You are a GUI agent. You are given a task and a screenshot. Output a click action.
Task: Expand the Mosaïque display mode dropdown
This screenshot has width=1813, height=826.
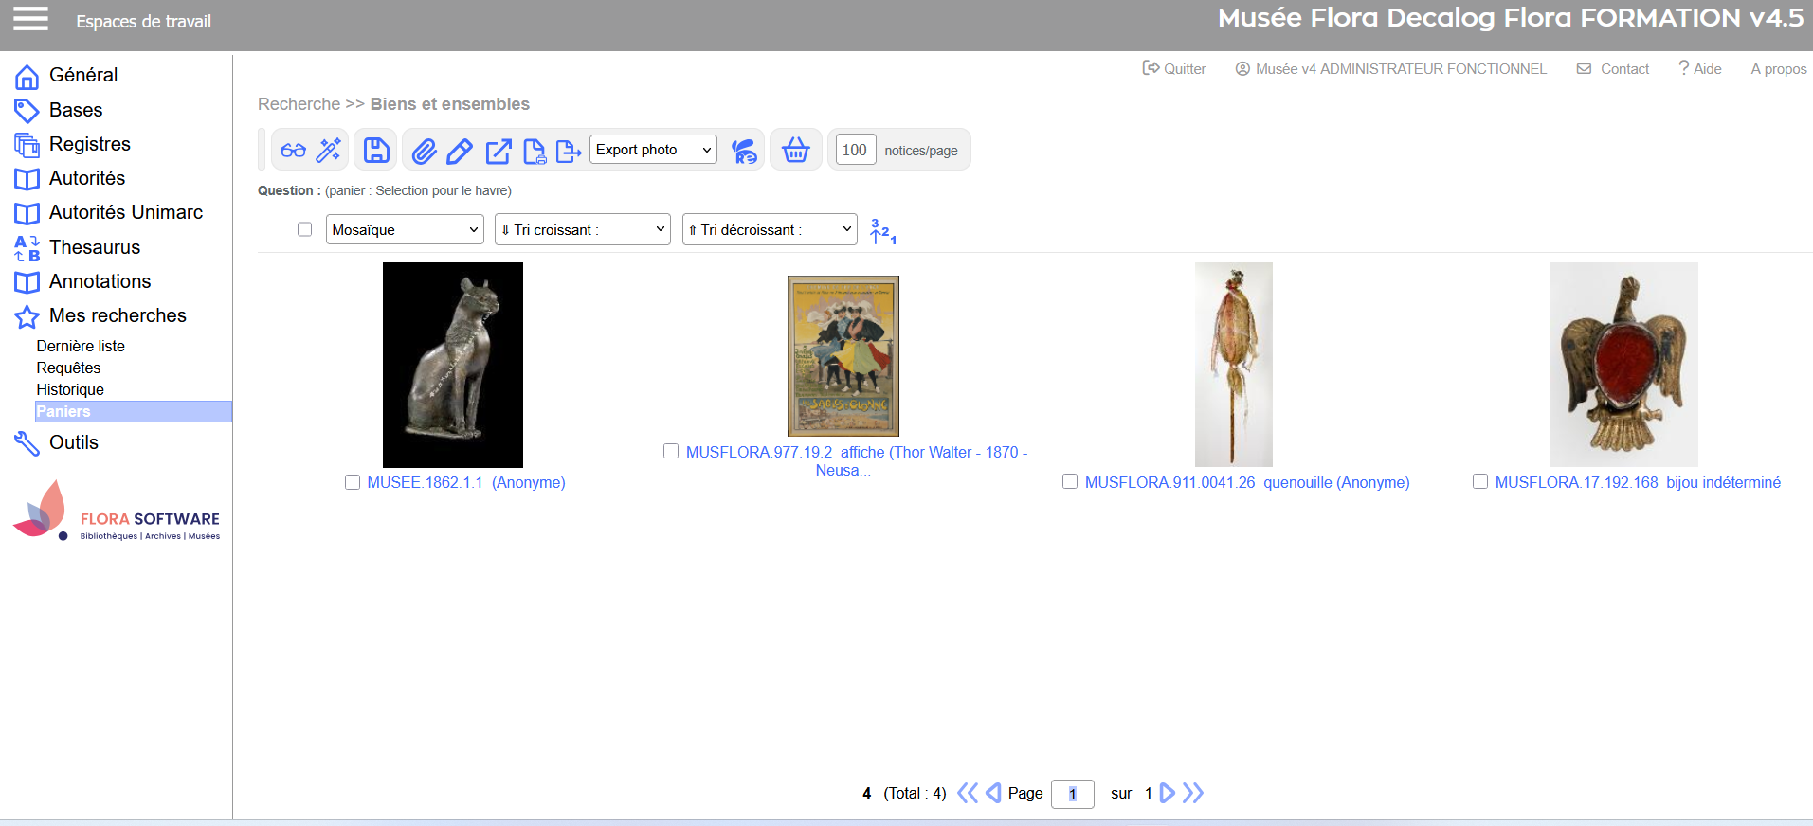coord(405,229)
